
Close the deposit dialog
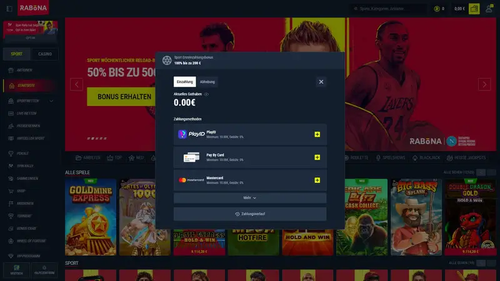point(321,82)
